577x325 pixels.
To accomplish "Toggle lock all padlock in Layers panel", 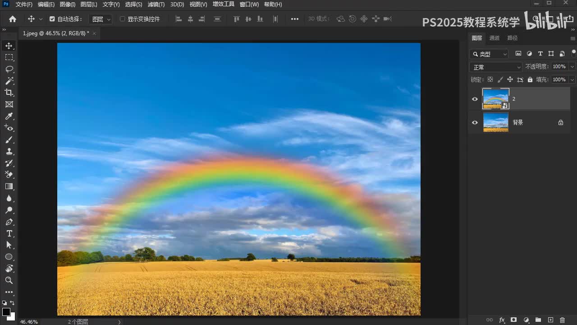I will [530, 79].
